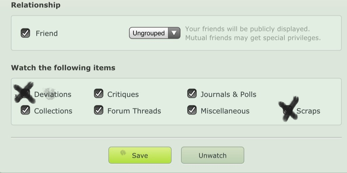
Task: Uncheck the Miscellaneous checkbox
Action: pos(192,110)
